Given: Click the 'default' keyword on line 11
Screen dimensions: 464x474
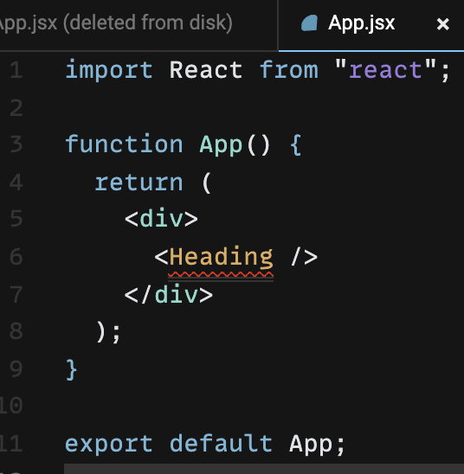Looking at the screenshot, I should tap(221, 443).
